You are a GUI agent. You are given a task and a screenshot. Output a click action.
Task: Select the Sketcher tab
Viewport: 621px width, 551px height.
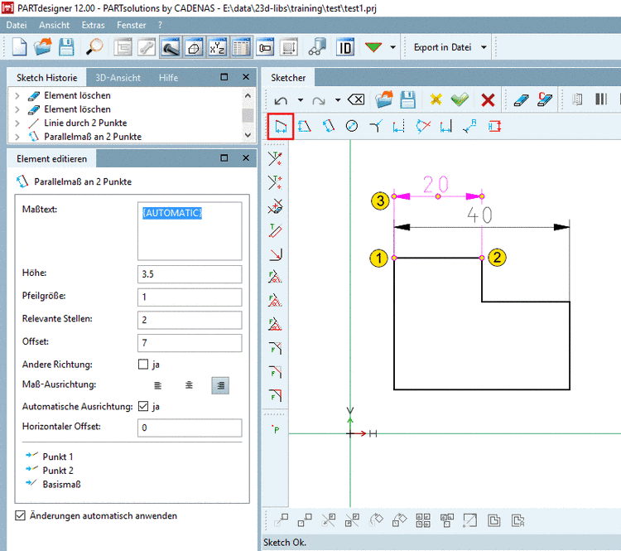point(288,78)
